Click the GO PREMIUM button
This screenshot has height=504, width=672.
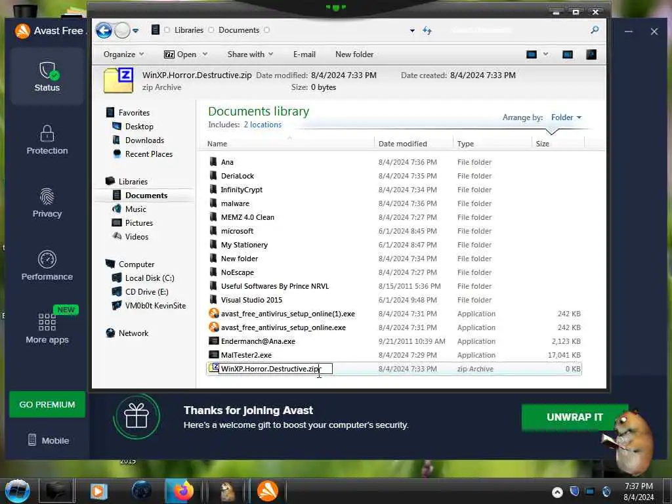coord(47,404)
